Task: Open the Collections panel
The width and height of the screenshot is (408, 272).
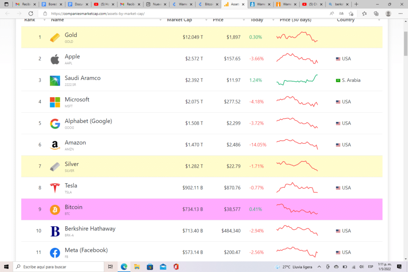Action: (376, 14)
